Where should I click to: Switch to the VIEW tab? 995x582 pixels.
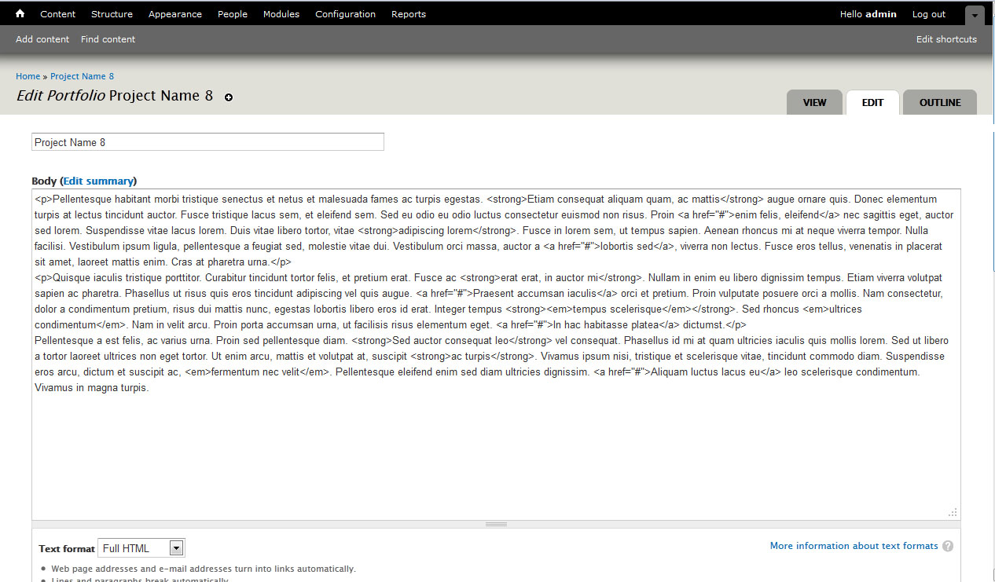[814, 103]
